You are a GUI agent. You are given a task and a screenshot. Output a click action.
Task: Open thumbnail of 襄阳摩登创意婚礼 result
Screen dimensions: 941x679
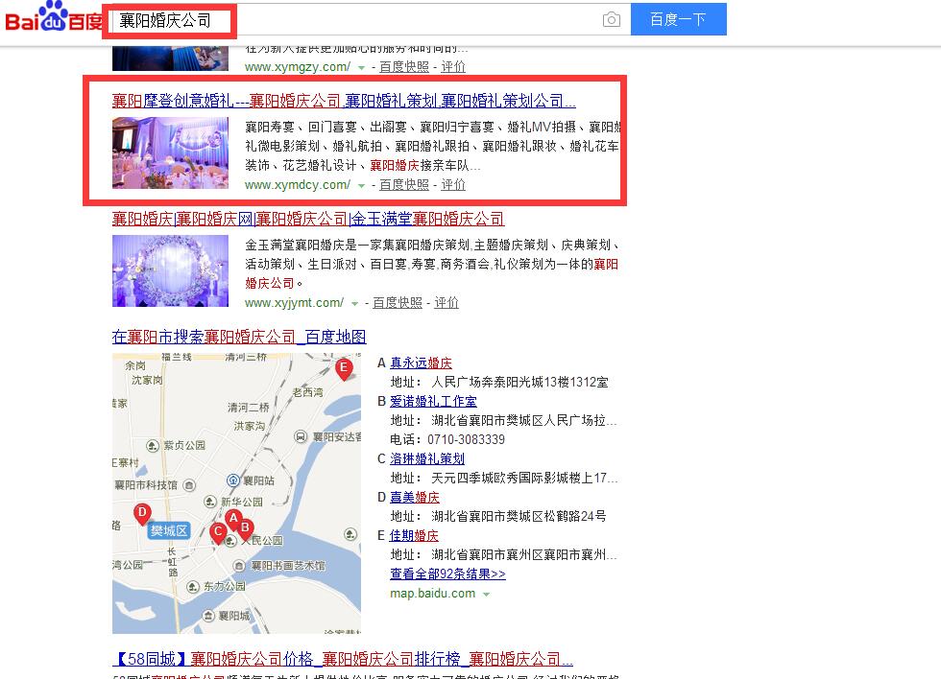pos(171,152)
